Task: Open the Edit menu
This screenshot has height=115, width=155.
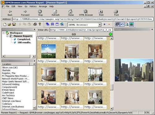Action: [13, 6]
